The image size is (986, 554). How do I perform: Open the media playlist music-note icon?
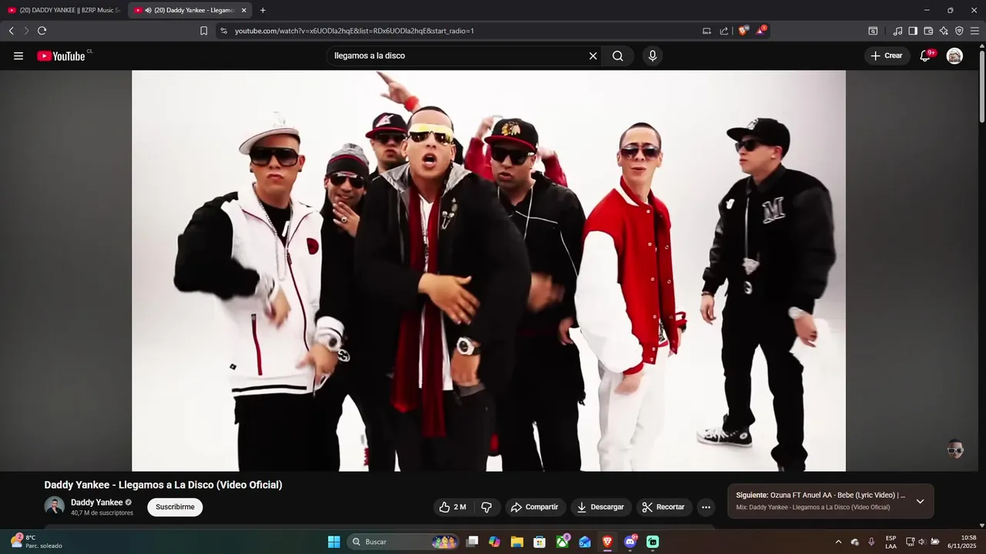click(897, 31)
